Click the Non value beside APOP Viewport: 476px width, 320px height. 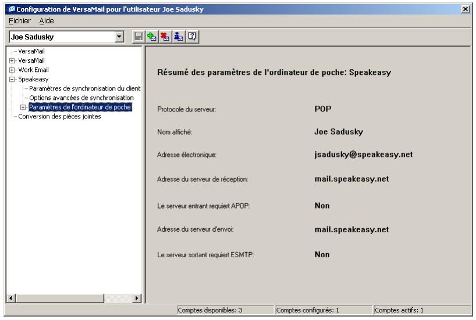(x=322, y=206)
